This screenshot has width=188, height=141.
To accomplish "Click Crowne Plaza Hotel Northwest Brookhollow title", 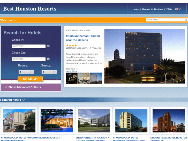I will point(129,139).
